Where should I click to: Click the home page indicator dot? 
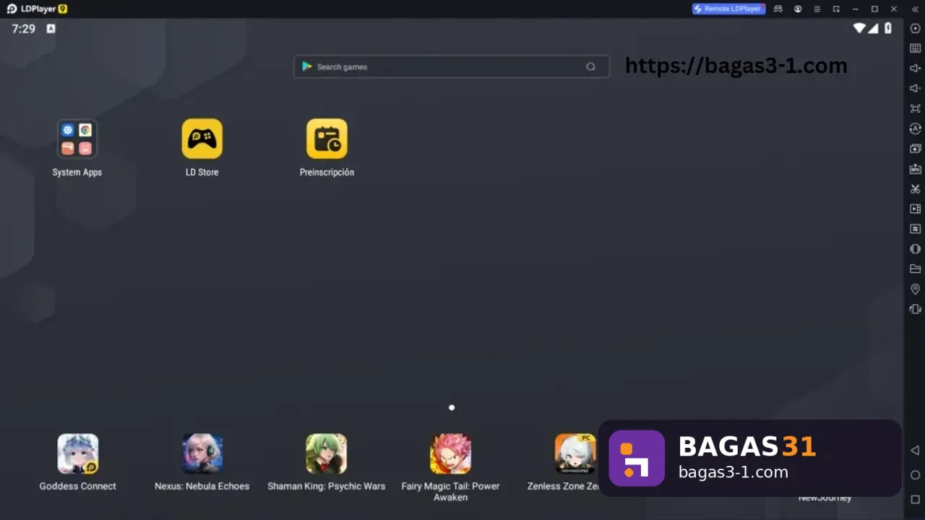tap(452, 407)
